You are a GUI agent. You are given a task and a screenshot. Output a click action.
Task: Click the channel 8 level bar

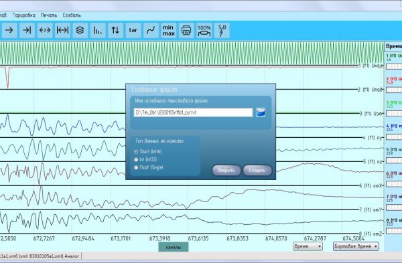[x=394, y=231]
